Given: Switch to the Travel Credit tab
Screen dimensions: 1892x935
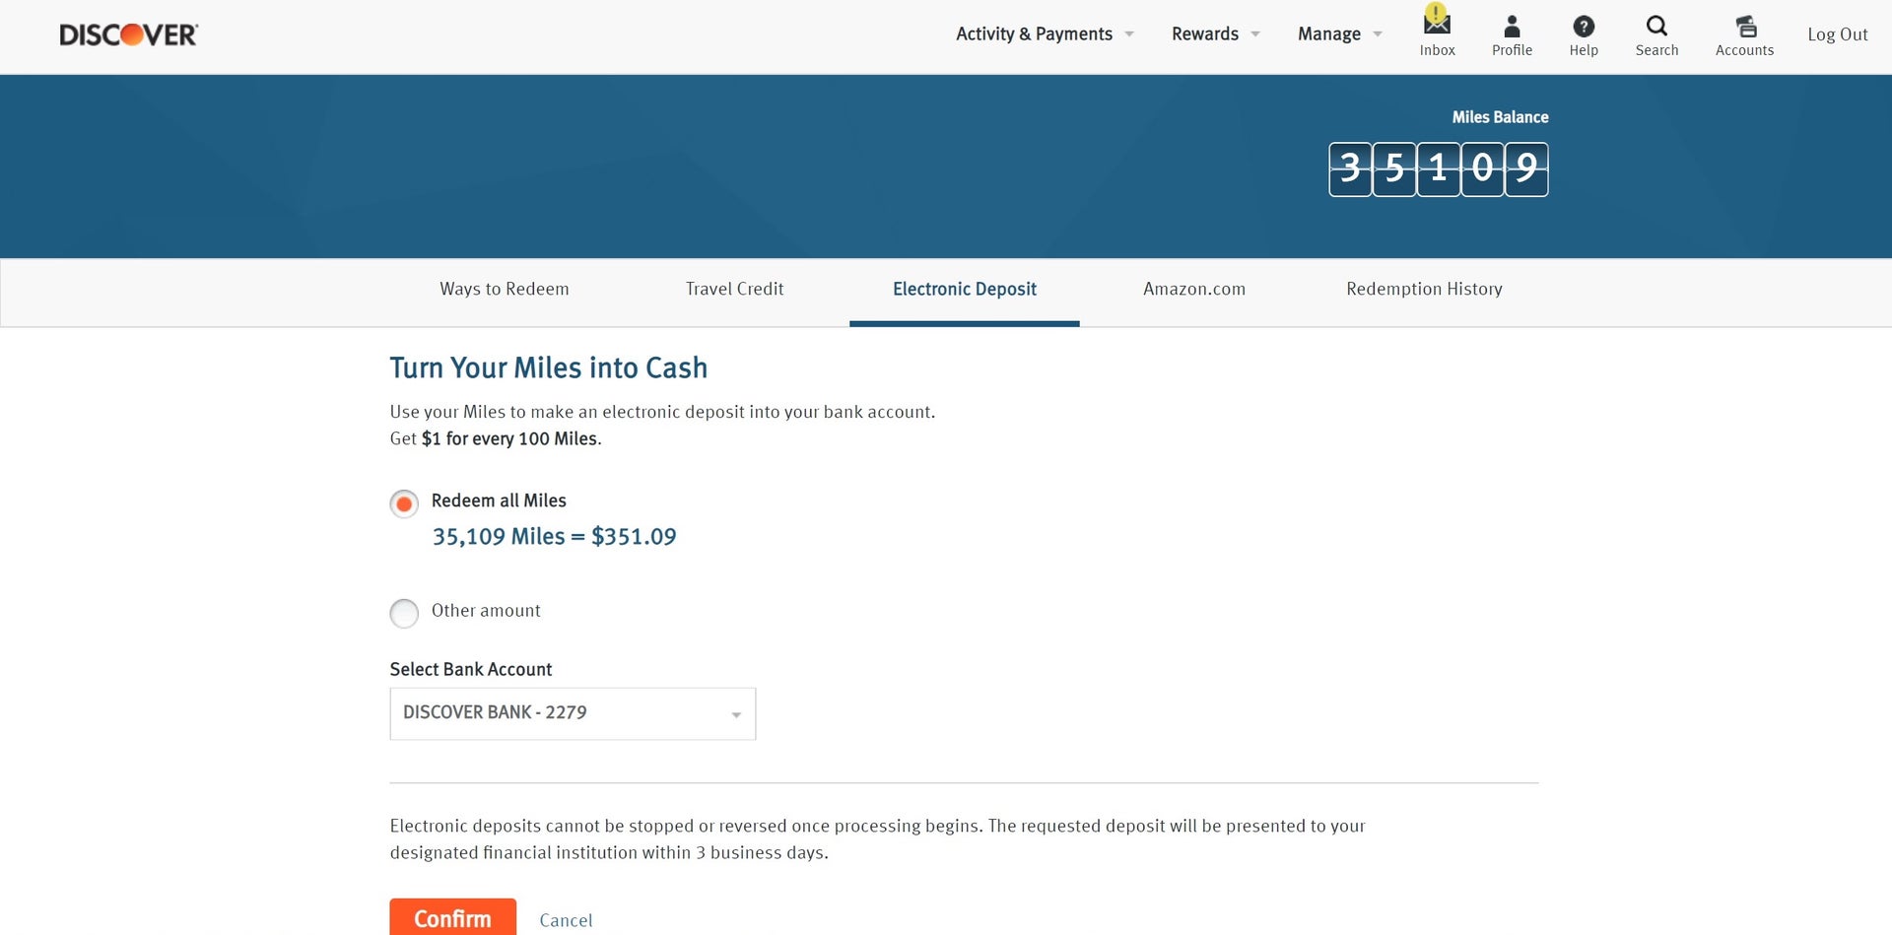Looking at the screenshot, I should tap(734, 289).
